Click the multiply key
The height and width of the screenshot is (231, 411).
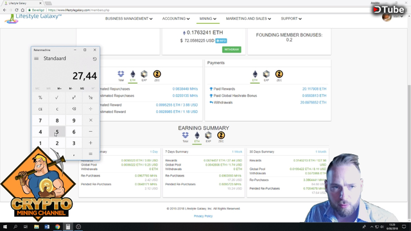(91, 120)
